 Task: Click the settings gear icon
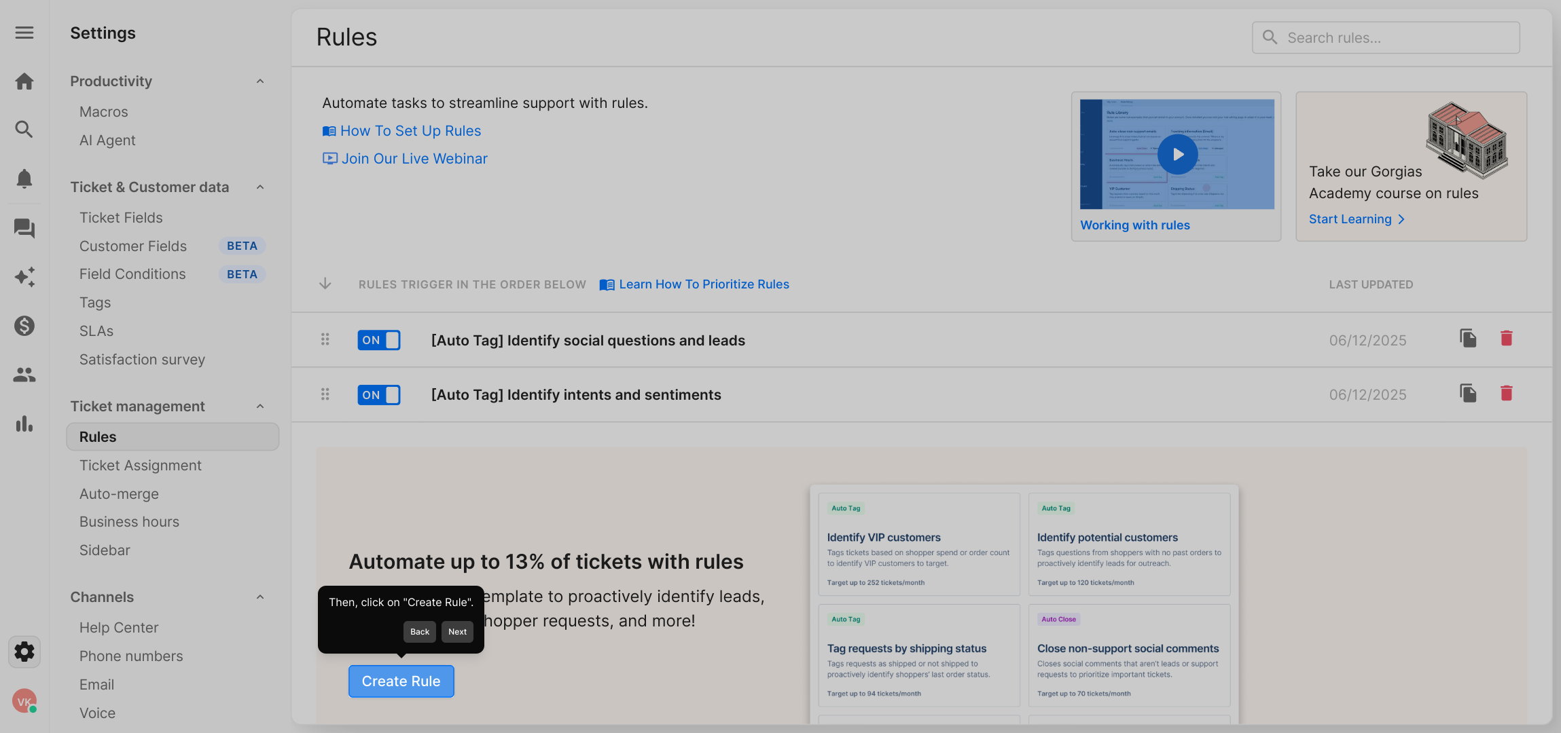24,652
